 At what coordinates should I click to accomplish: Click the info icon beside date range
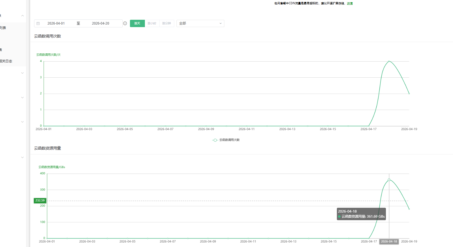[125, 23]
